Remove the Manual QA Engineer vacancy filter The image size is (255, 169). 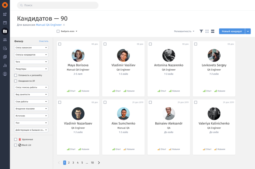pyautogui.click(x=64, y=25)
